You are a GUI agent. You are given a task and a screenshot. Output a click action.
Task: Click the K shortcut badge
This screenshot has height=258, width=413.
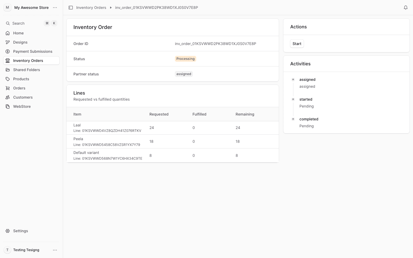[54, 24]
